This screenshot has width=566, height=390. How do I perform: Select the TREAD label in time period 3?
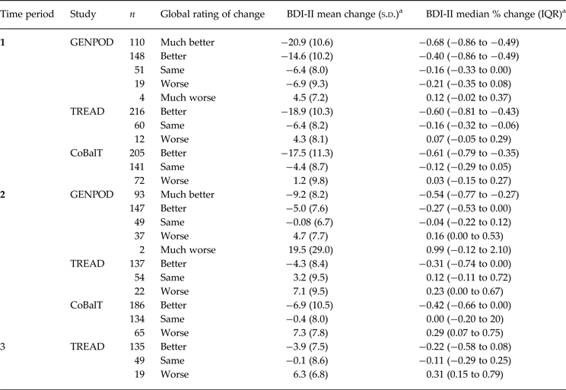pyautogui.click(x=84, y=347)
